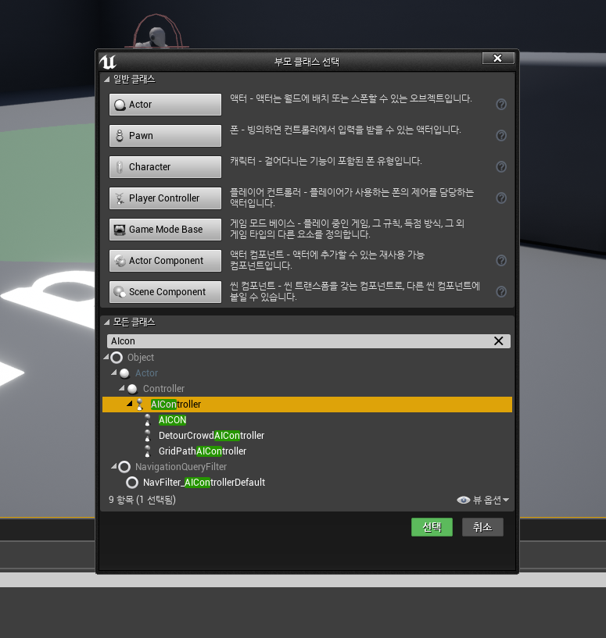The width and height of the screenshot is (606, 638).
Task: Click the AICON class icon
Action: coord(148,420)
